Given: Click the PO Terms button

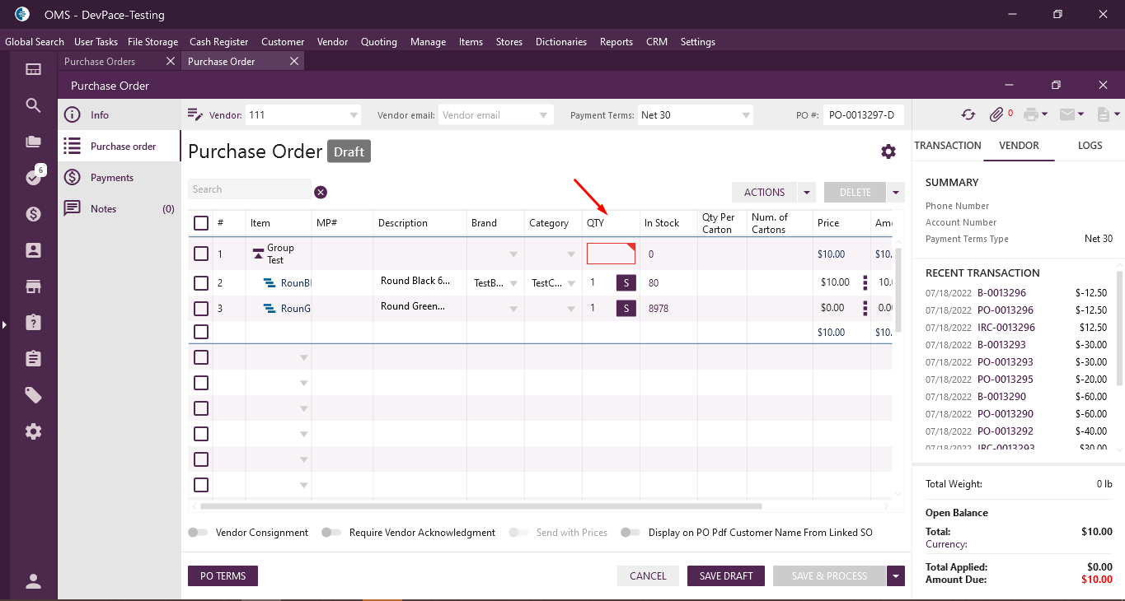Looking at the screenshot, I should pyautogui.click(x=223, y=576).
